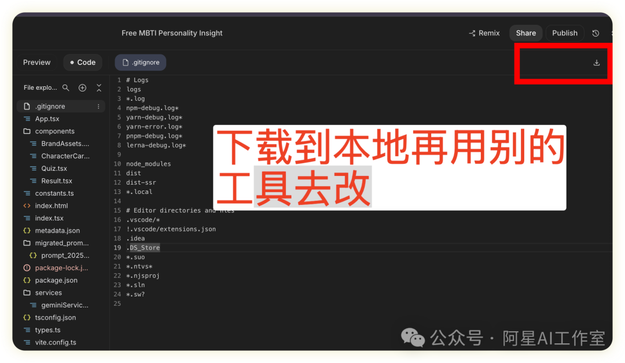The height and width of the screenshot is (363, 625).
Task: Open Quiz.tsx in components
Action: point(54,168)
